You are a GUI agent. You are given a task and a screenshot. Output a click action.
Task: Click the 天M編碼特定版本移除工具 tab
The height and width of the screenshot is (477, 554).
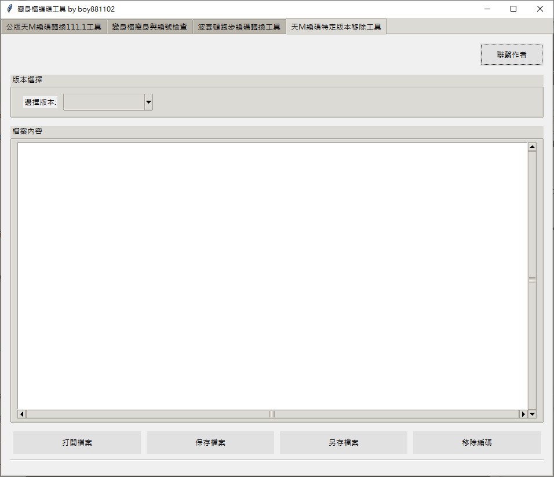pyautogui.click(x=336, y=27)
